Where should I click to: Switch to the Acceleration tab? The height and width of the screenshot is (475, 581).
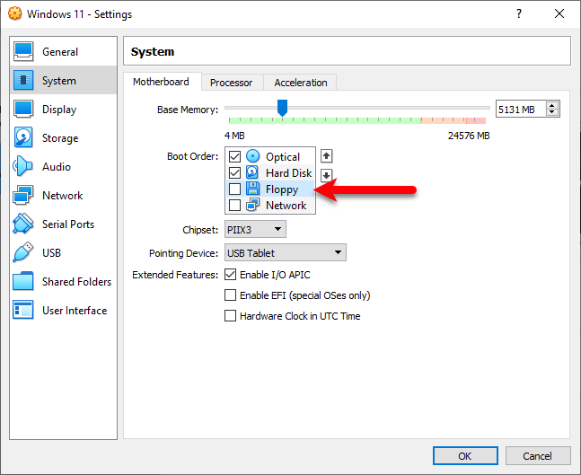(301, 83)
